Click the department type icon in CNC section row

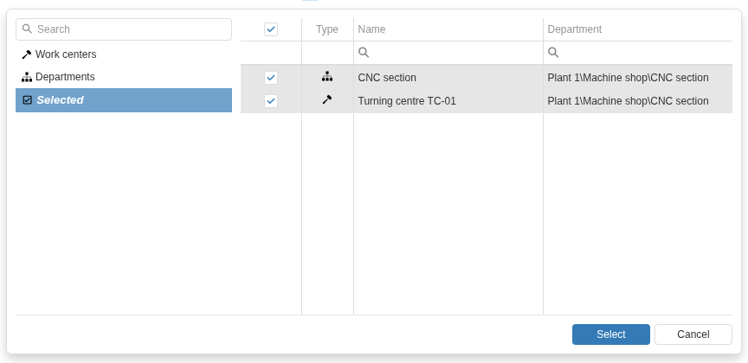327,76
